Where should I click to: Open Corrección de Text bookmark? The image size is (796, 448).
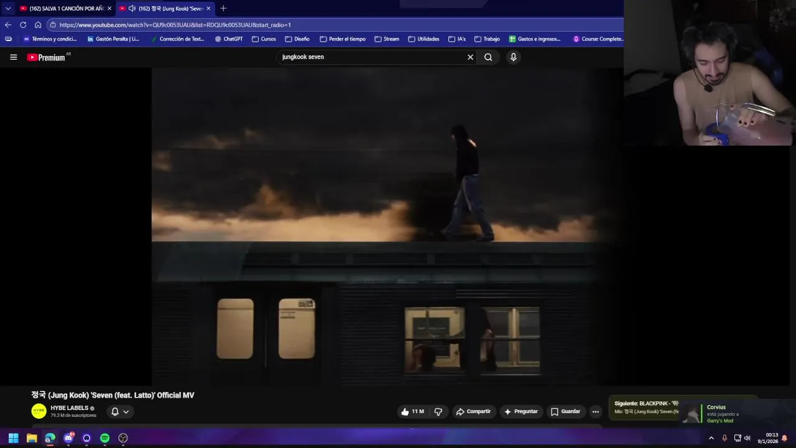177,39
